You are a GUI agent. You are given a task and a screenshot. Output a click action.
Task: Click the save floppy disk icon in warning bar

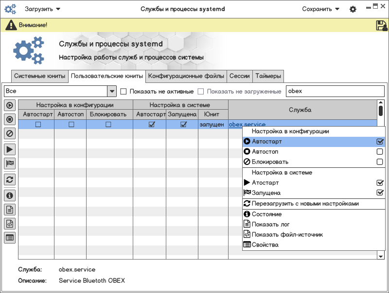pos(382,26)
